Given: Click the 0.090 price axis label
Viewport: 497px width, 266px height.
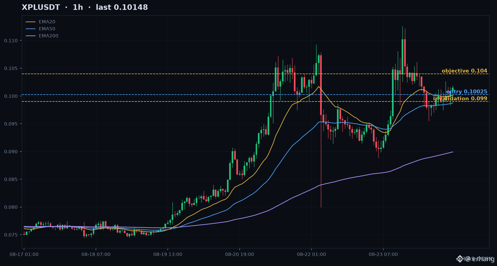Looking at the screenshot, I should click(x=11, y=152).
